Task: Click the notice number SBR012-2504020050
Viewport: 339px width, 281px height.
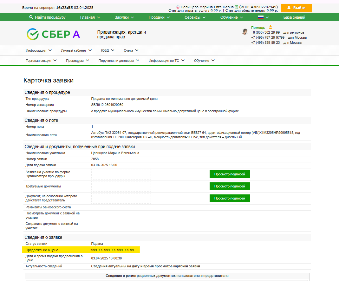Action: point(107,105)
